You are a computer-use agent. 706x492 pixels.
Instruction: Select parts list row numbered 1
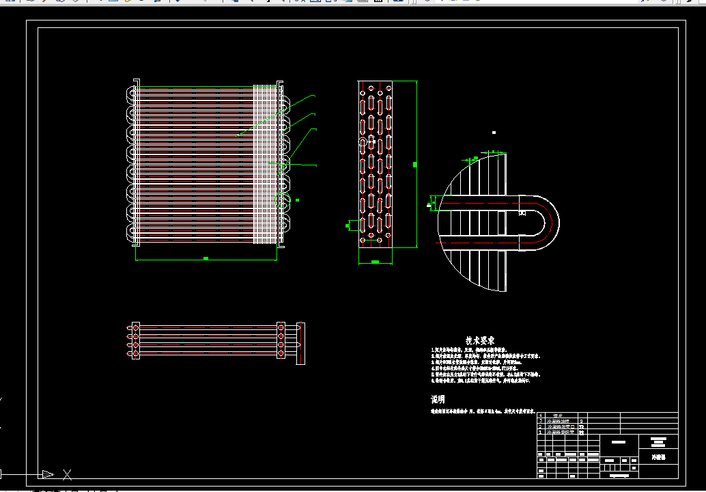(608, 432)
